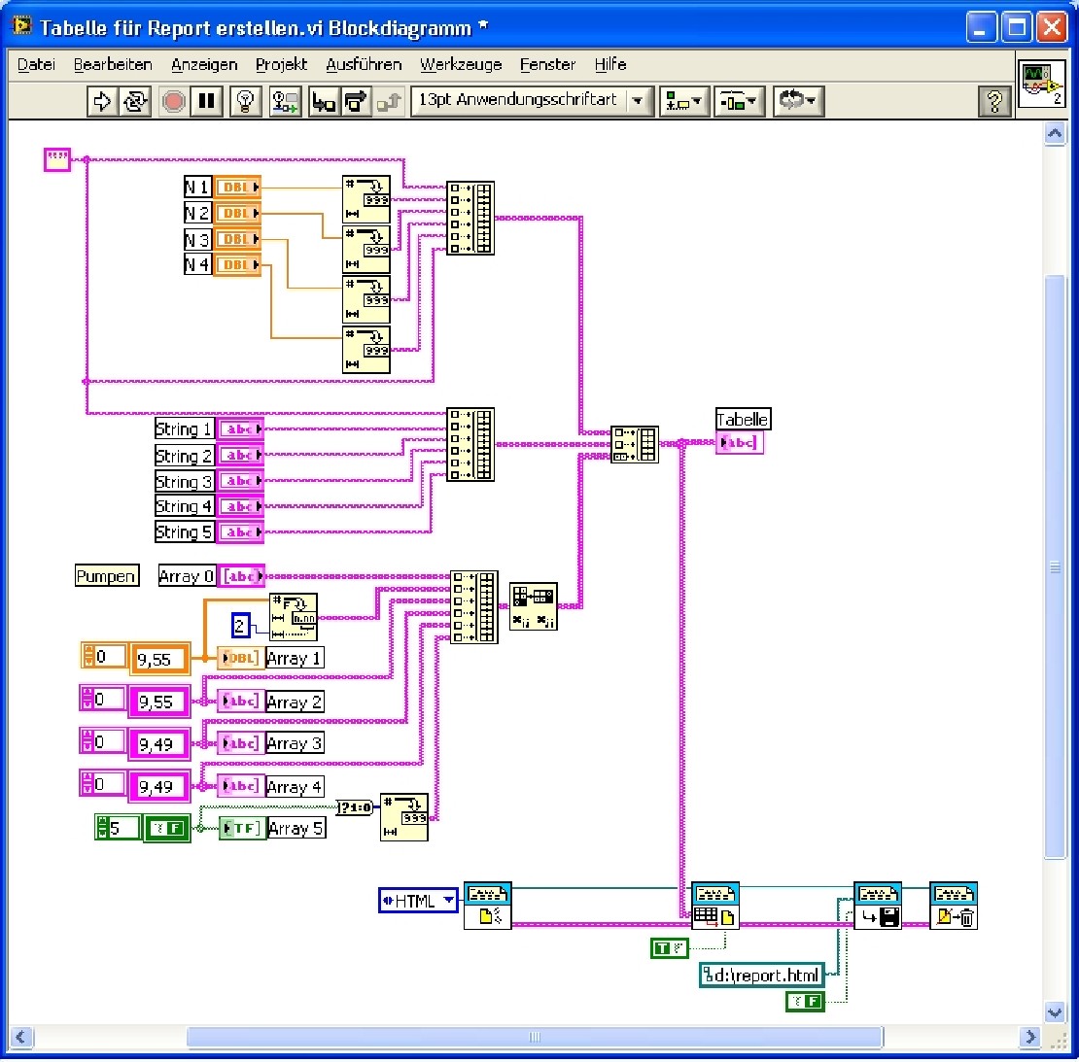Click the VI icon in top-right corner
Screen dimensions: 1079x1062
[1041, 85]
